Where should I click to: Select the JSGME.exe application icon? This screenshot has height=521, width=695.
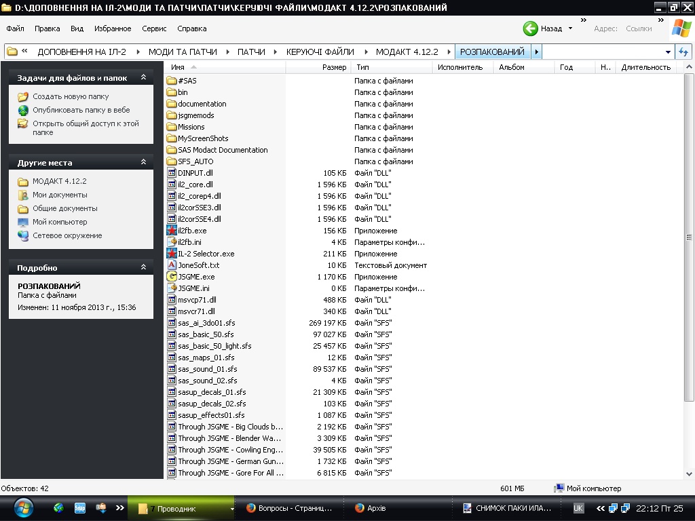coord(172,277)
